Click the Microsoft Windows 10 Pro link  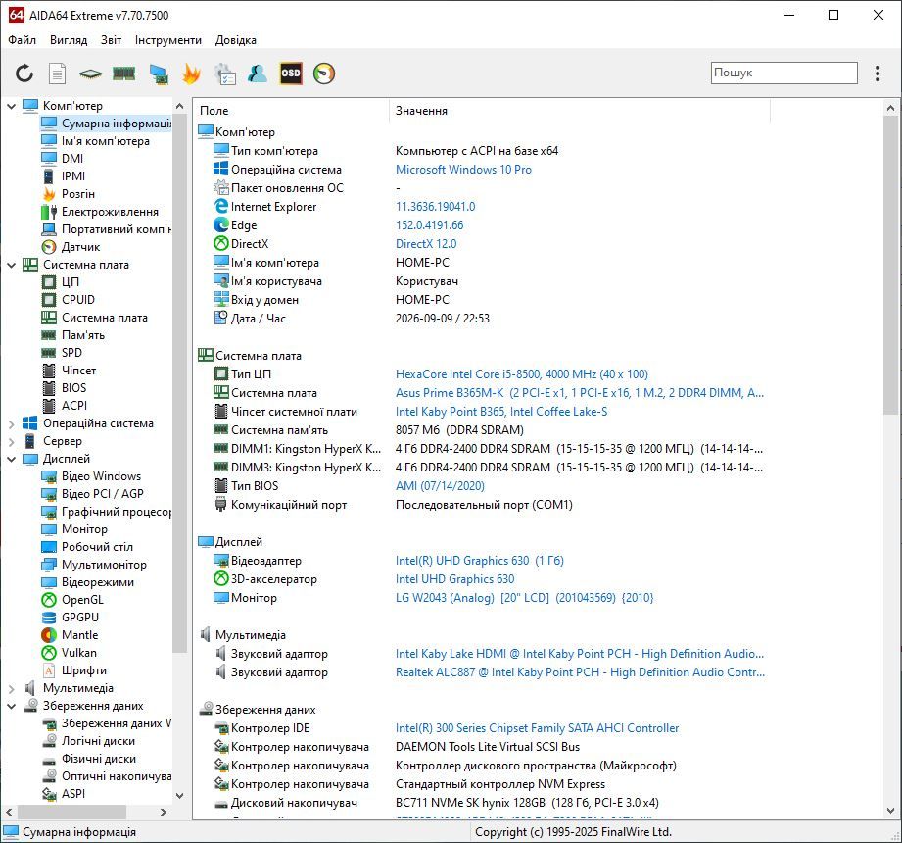(463, 170)
